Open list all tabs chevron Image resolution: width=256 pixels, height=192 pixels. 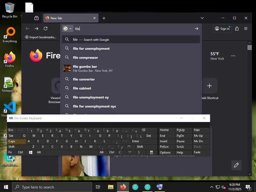pos(202,18)
